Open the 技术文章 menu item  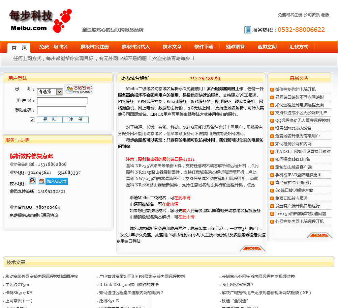[x=172, y=47]
